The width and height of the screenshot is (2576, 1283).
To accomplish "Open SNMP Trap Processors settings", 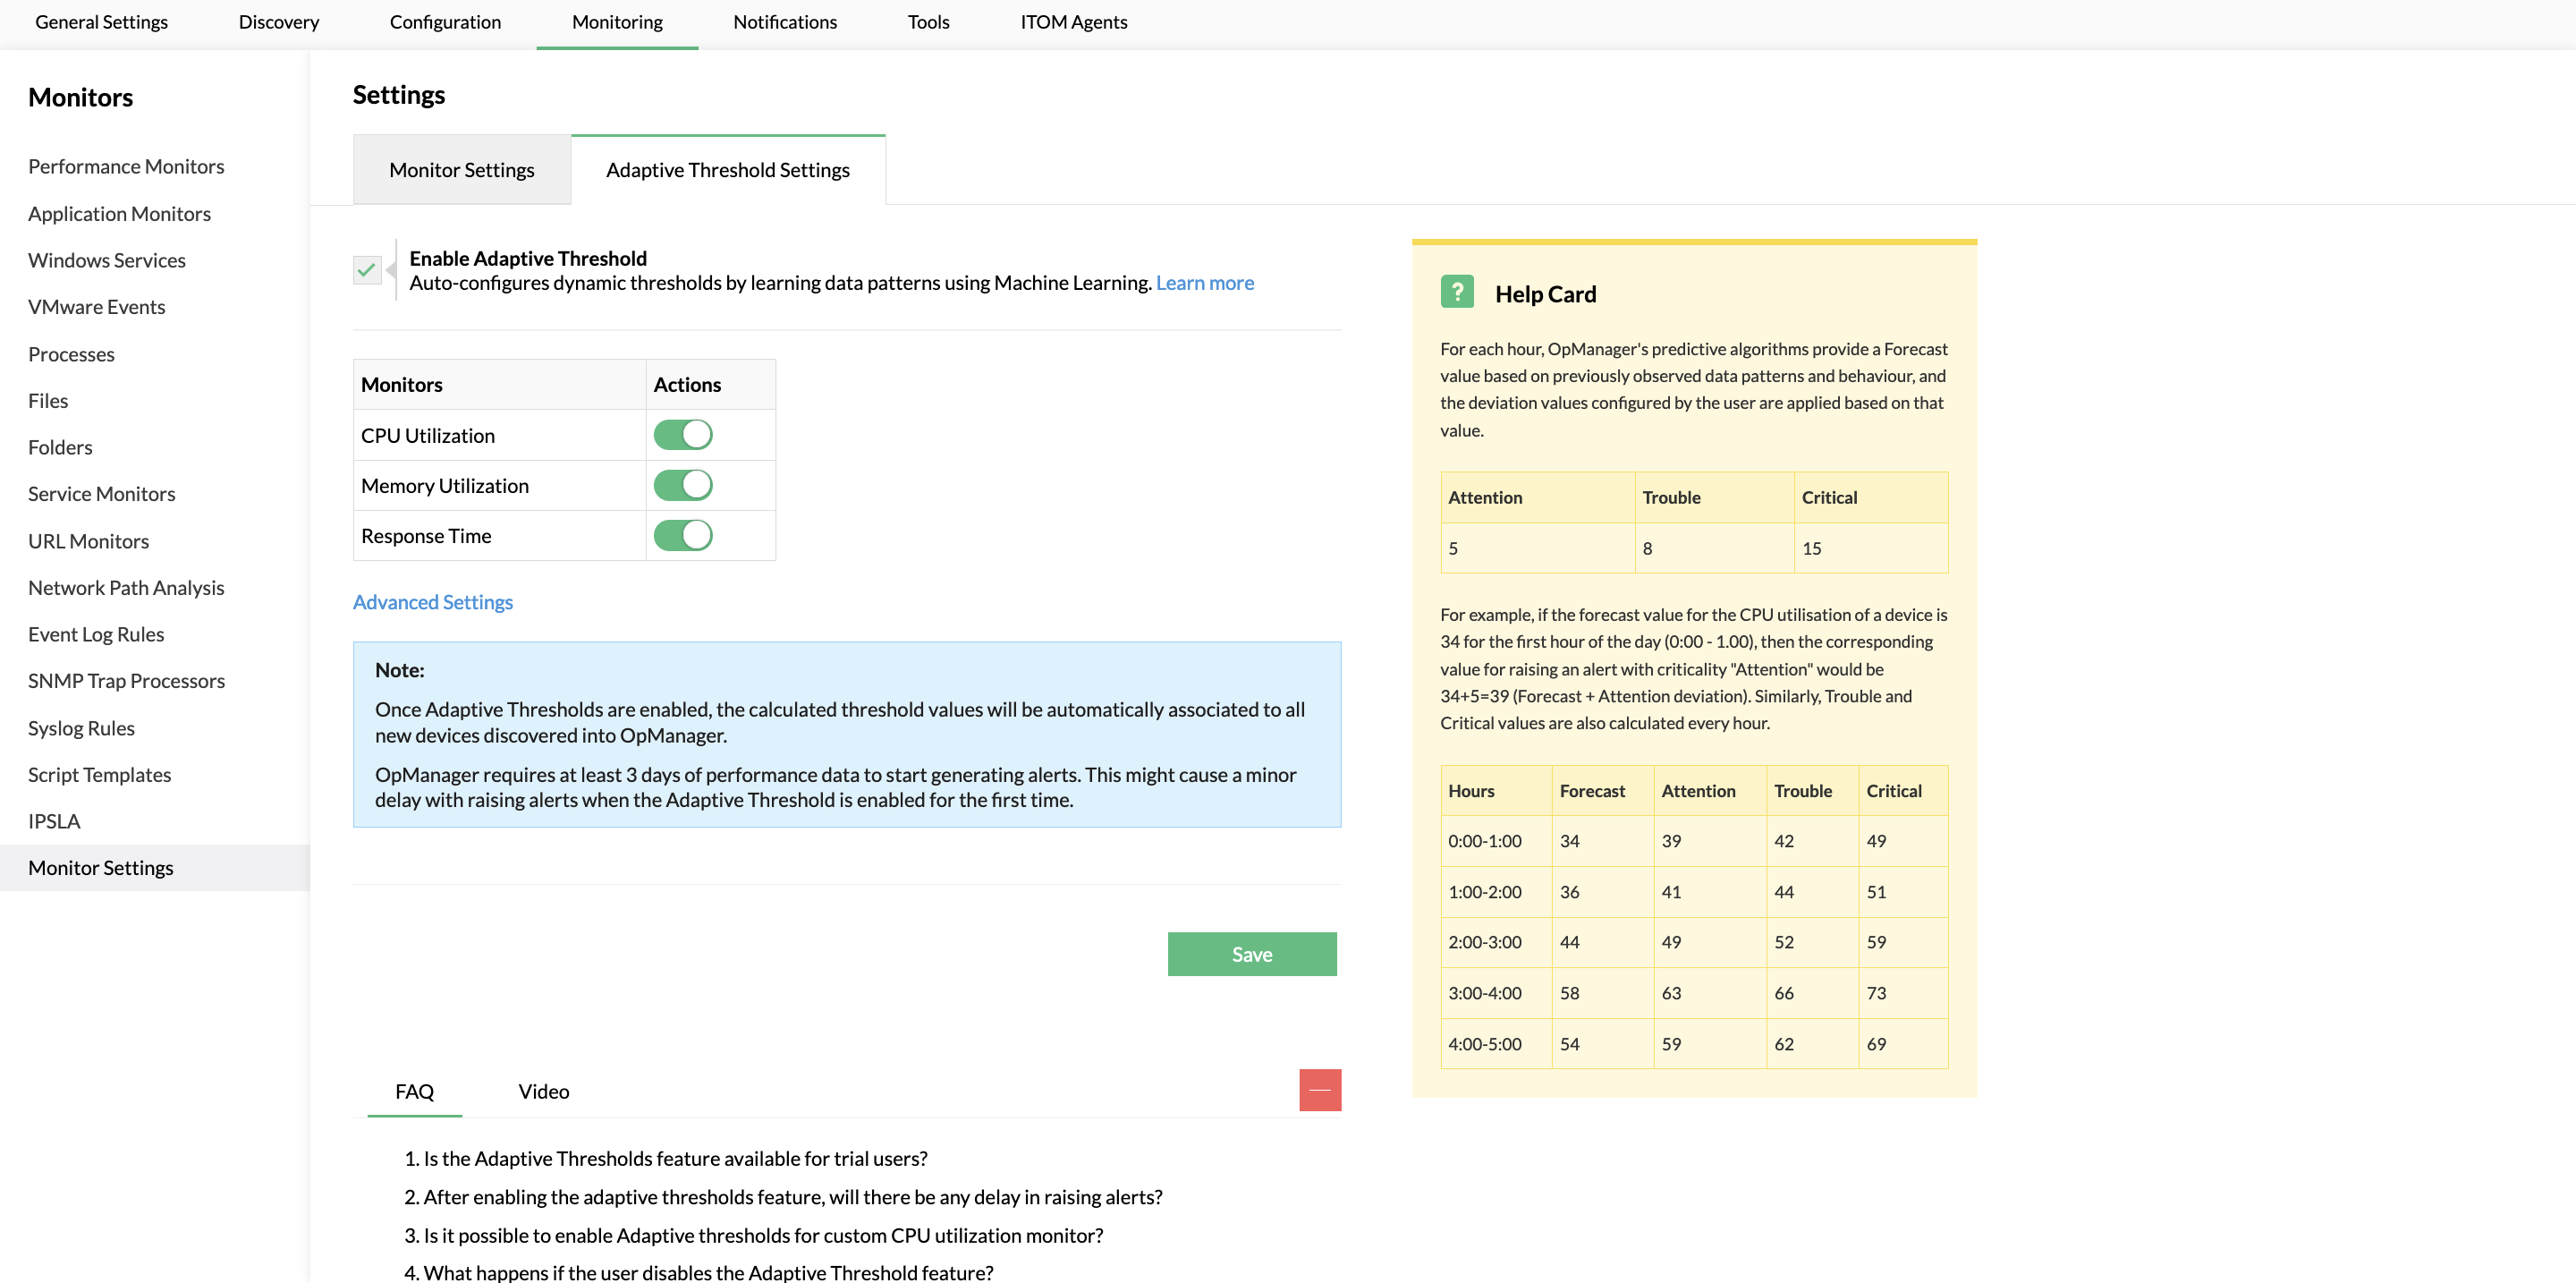I will point(126,680).
